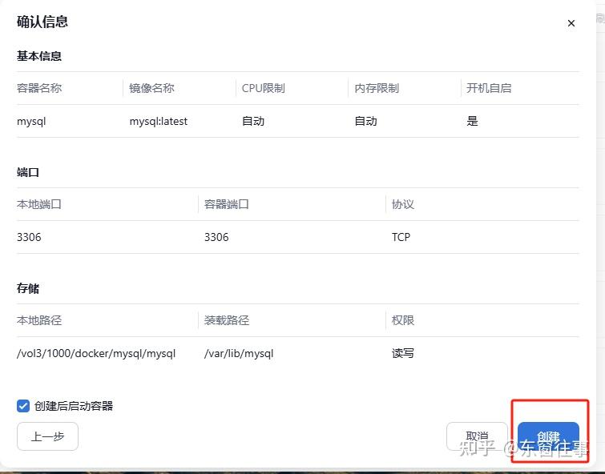Click the blue 创建 button
This screenshot has height=474, width=605.
[x=548, y=437]
